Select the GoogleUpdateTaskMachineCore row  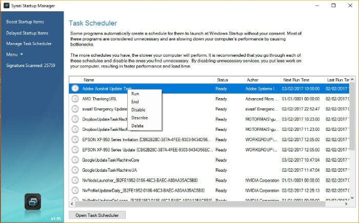pyautogui.click(x=209, y=160)
